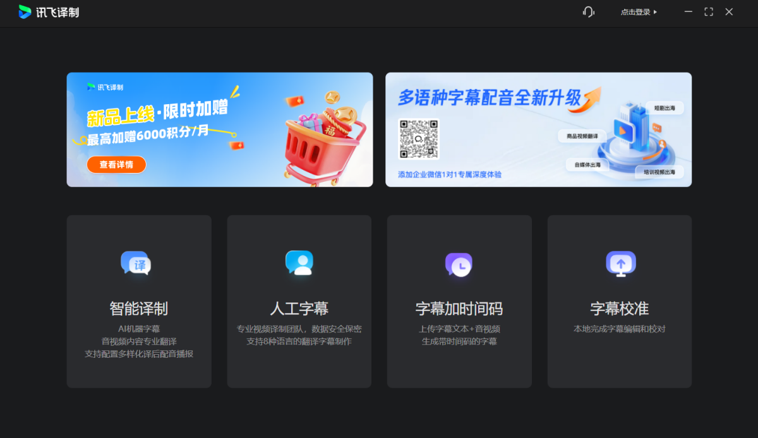Screen dimensions: 758x438
Task: Click the QR code on upgrade banner
Action: click(x=418, y=139)
